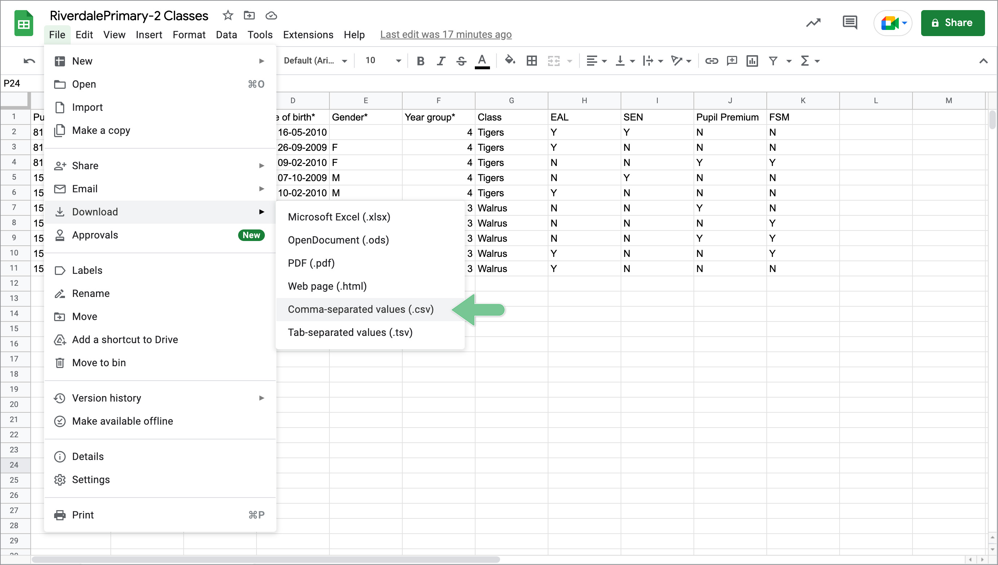The height and width of the screenshot is (565, 998).
Task: Click the borders grid icon
Action: (531, 61)
